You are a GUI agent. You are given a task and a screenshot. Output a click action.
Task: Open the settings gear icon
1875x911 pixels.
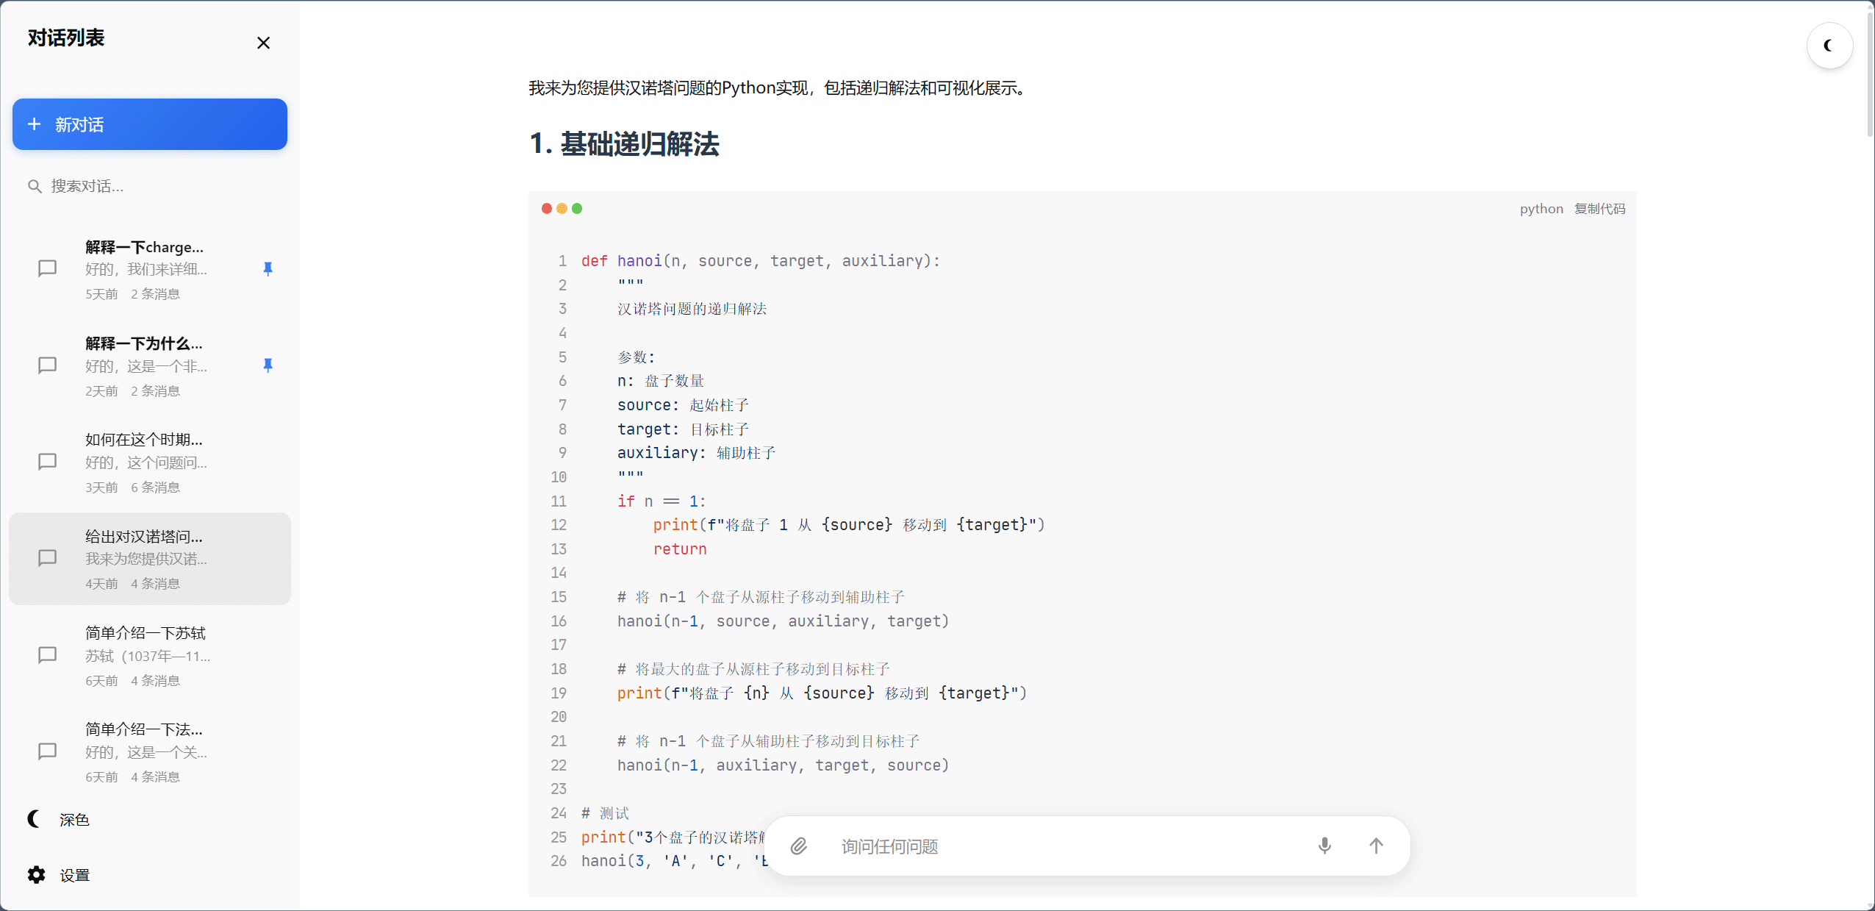coord(37,874)
